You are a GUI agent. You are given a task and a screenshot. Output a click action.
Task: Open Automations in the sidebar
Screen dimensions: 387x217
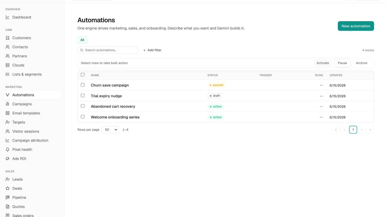tap(32, 95)
